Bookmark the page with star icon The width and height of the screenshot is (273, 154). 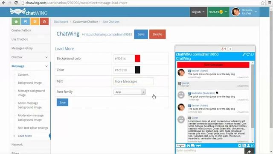click(x=263, y=3)
